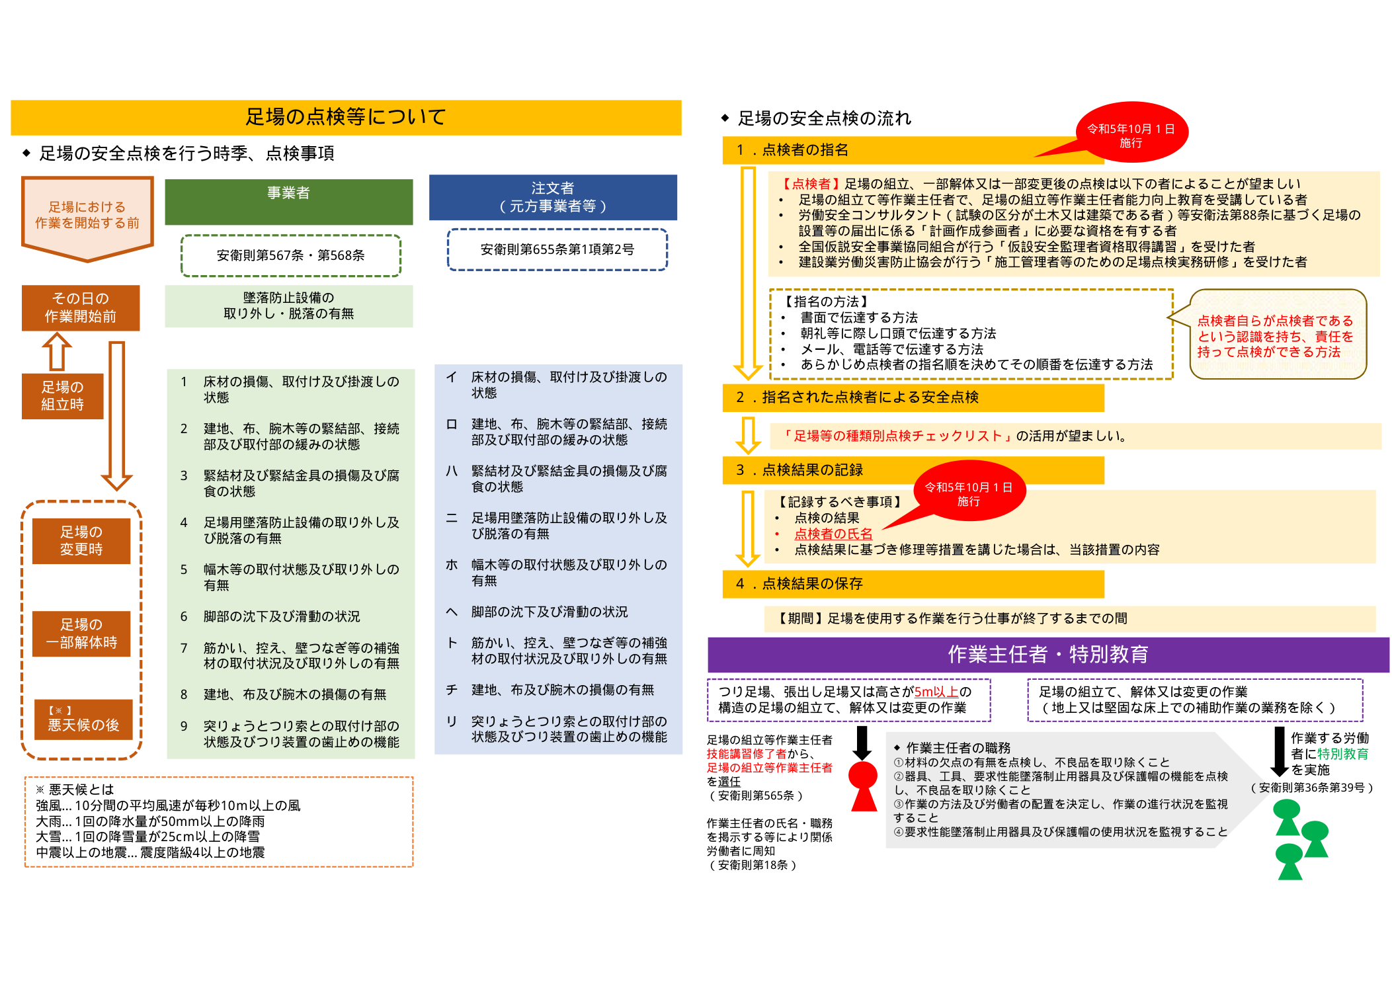Click the ※悪天候とは heading
The image size is (1392, 984).
pyautogui.click(x=75, y=789)
